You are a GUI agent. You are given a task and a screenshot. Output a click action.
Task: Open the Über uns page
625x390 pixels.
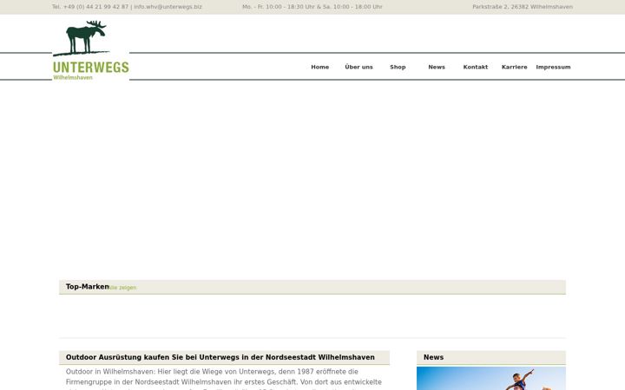[359, 67]
